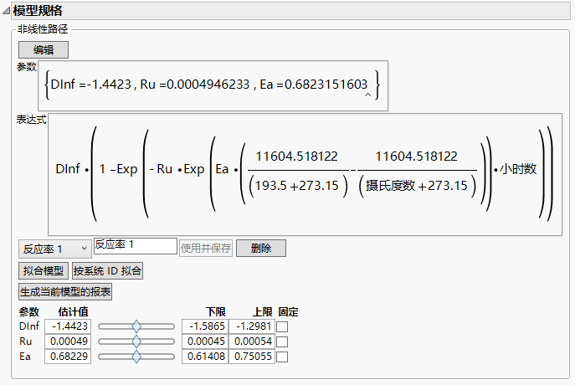Click the Ru upper limit field 0.00054

pyautogui.click(x=252, y=341)
